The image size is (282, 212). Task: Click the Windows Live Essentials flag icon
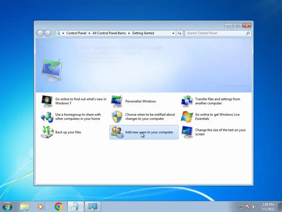[187, 117]
